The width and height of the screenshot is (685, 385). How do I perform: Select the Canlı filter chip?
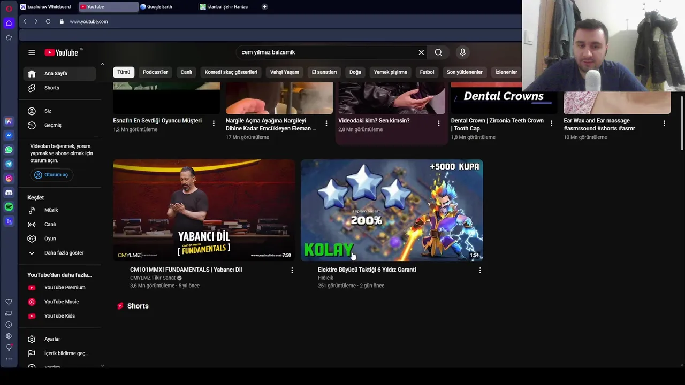(x=186, y=72)
